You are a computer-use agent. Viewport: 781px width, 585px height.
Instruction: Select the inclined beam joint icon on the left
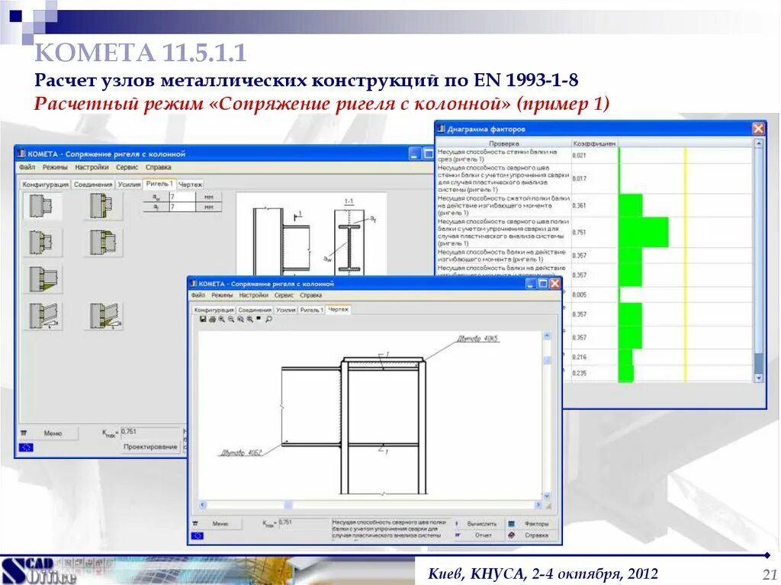click(x=43, y=316)
